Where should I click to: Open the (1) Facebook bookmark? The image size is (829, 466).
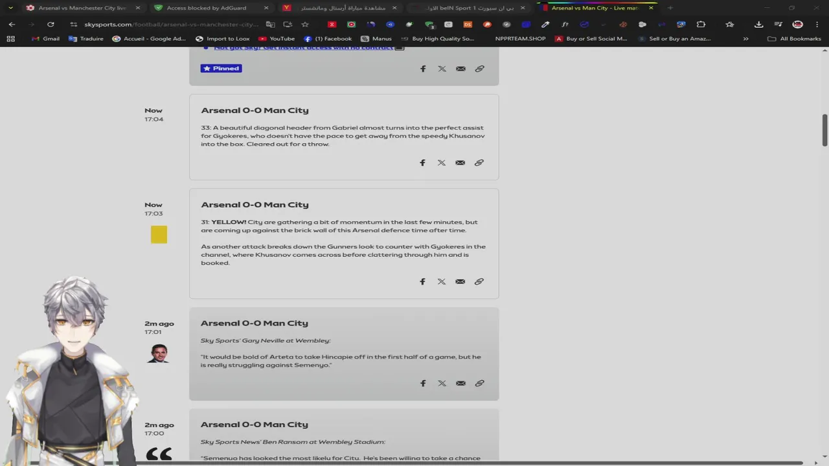click(x=328, y=39)
